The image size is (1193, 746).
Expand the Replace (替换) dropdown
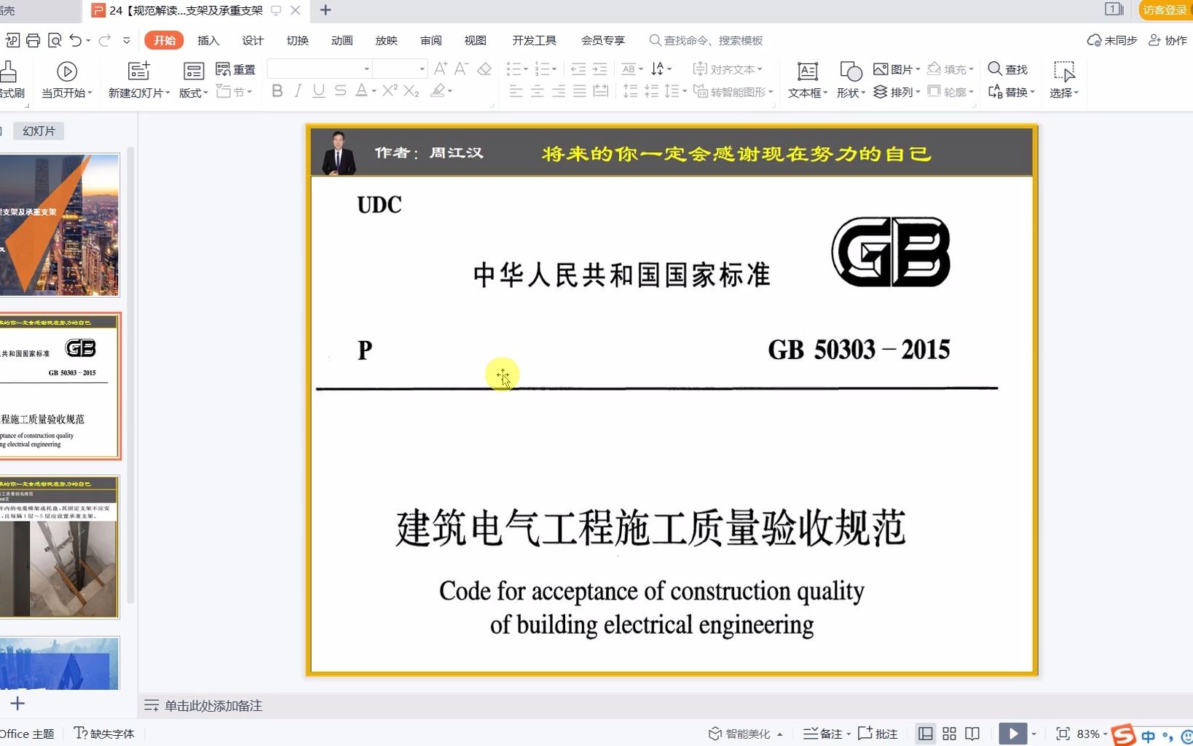point(1032,92)
